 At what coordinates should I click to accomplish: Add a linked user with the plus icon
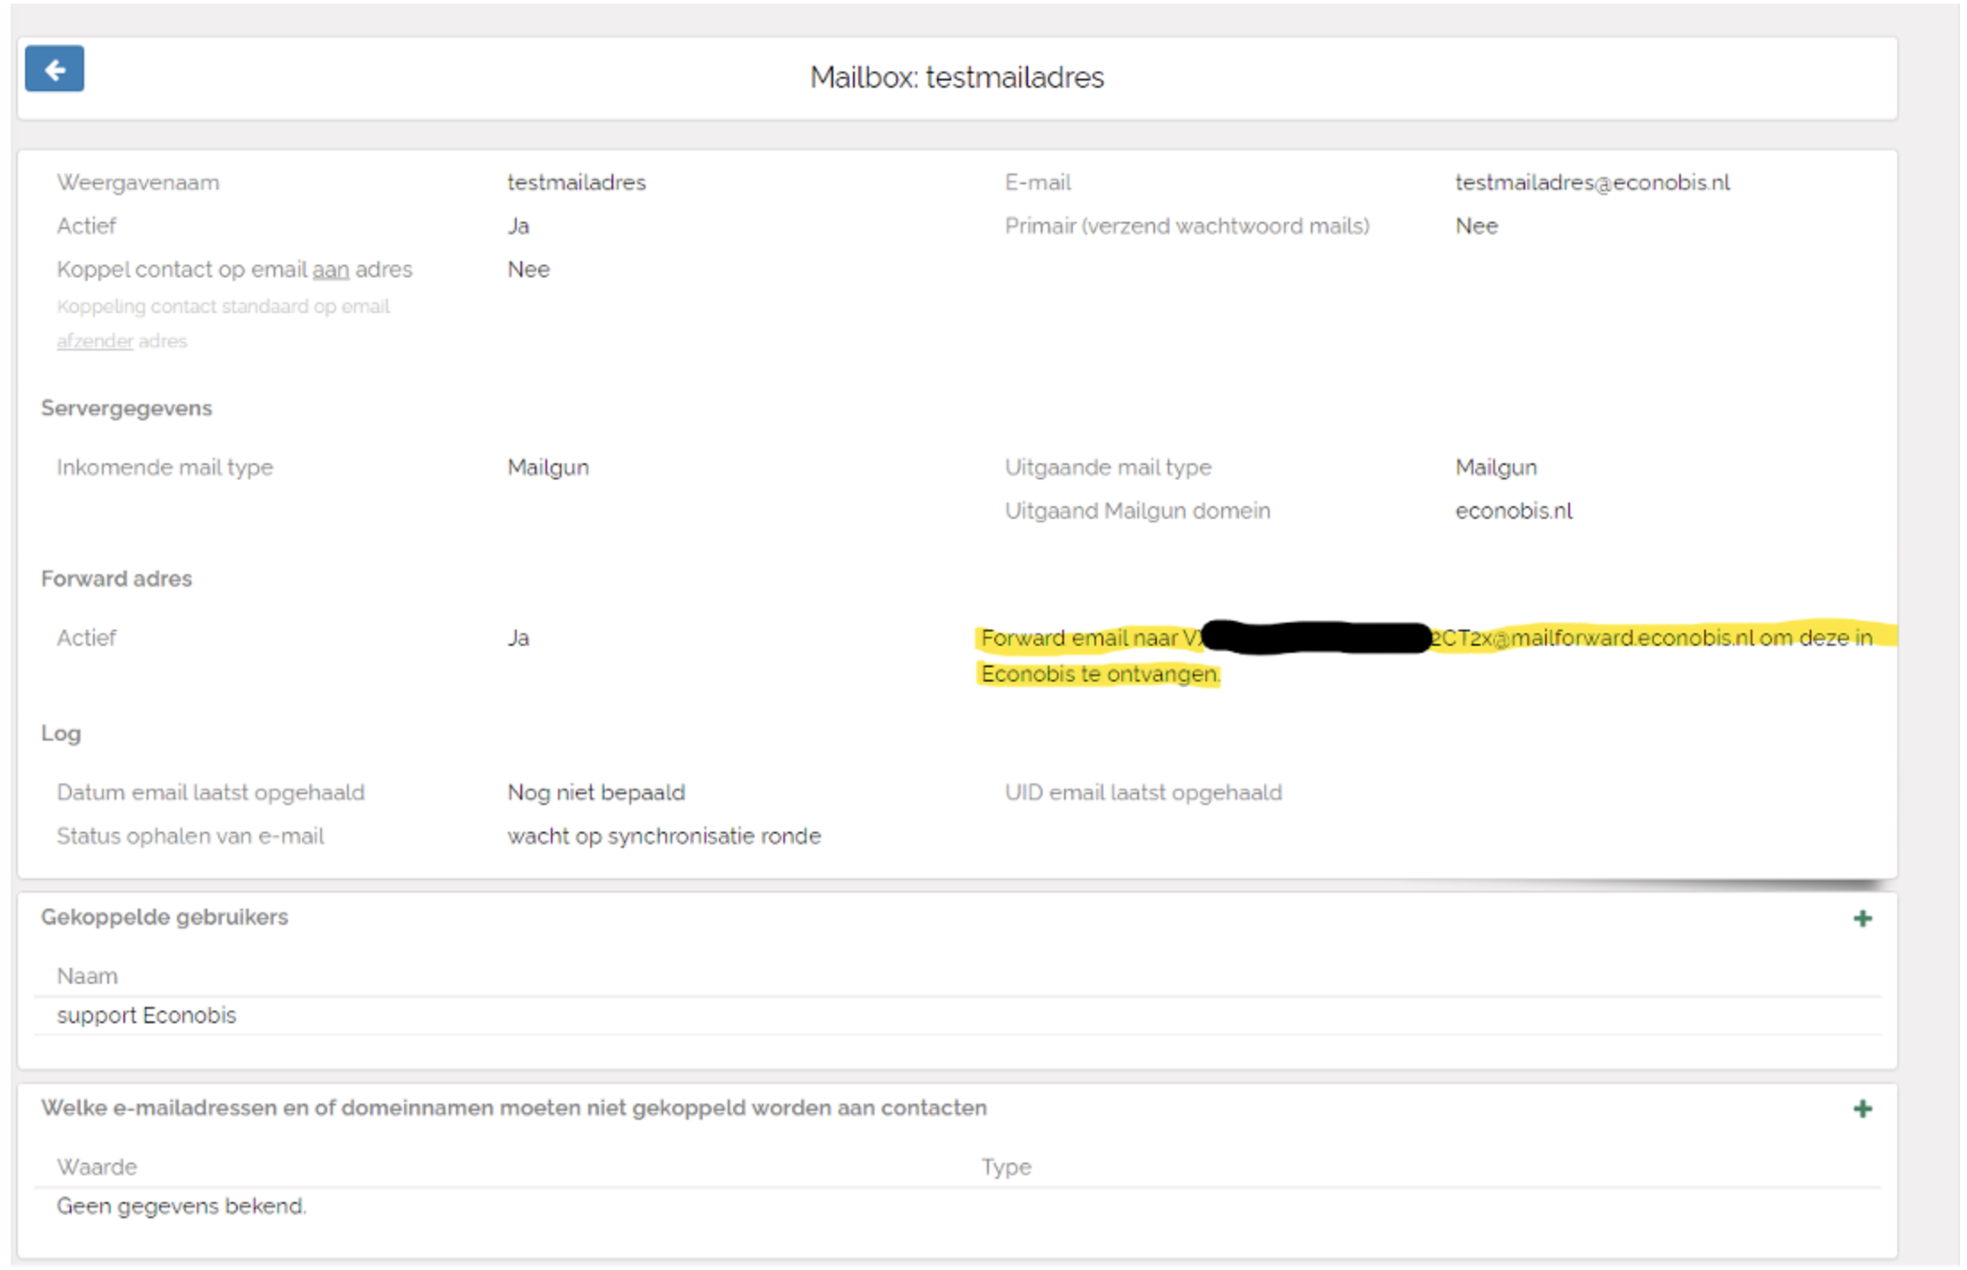coord(1862,919)
